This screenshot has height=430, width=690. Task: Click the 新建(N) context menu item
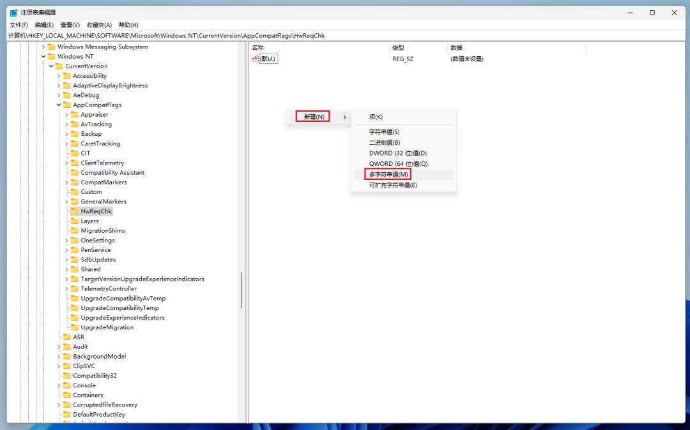coord(314,117)
